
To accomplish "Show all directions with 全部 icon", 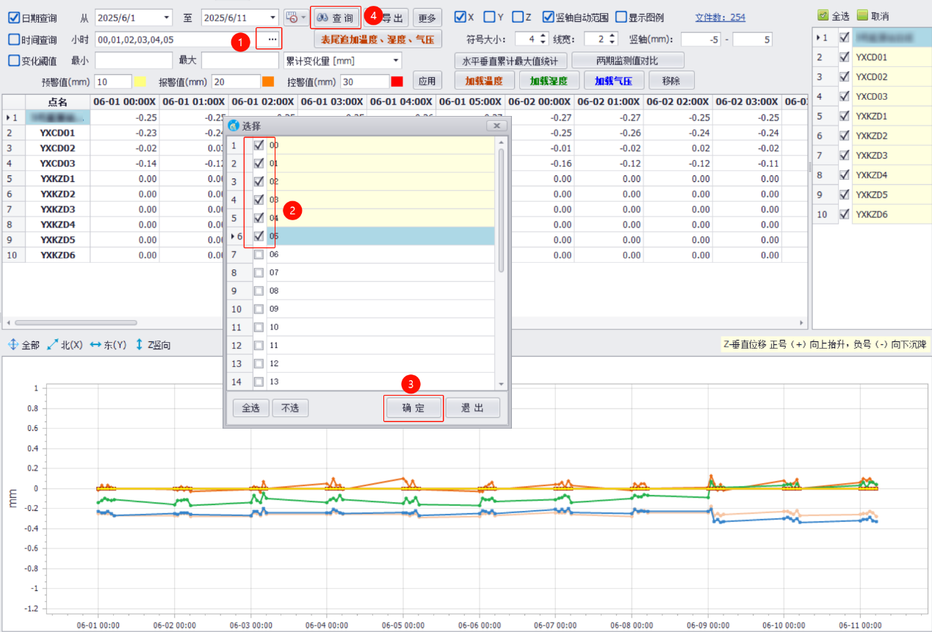I will click(13, 344).
